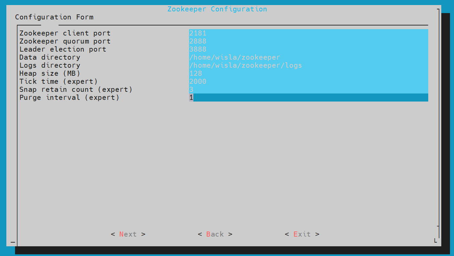Edit the Leader election port field 3888
454x256 pixels.
[308, 49]
